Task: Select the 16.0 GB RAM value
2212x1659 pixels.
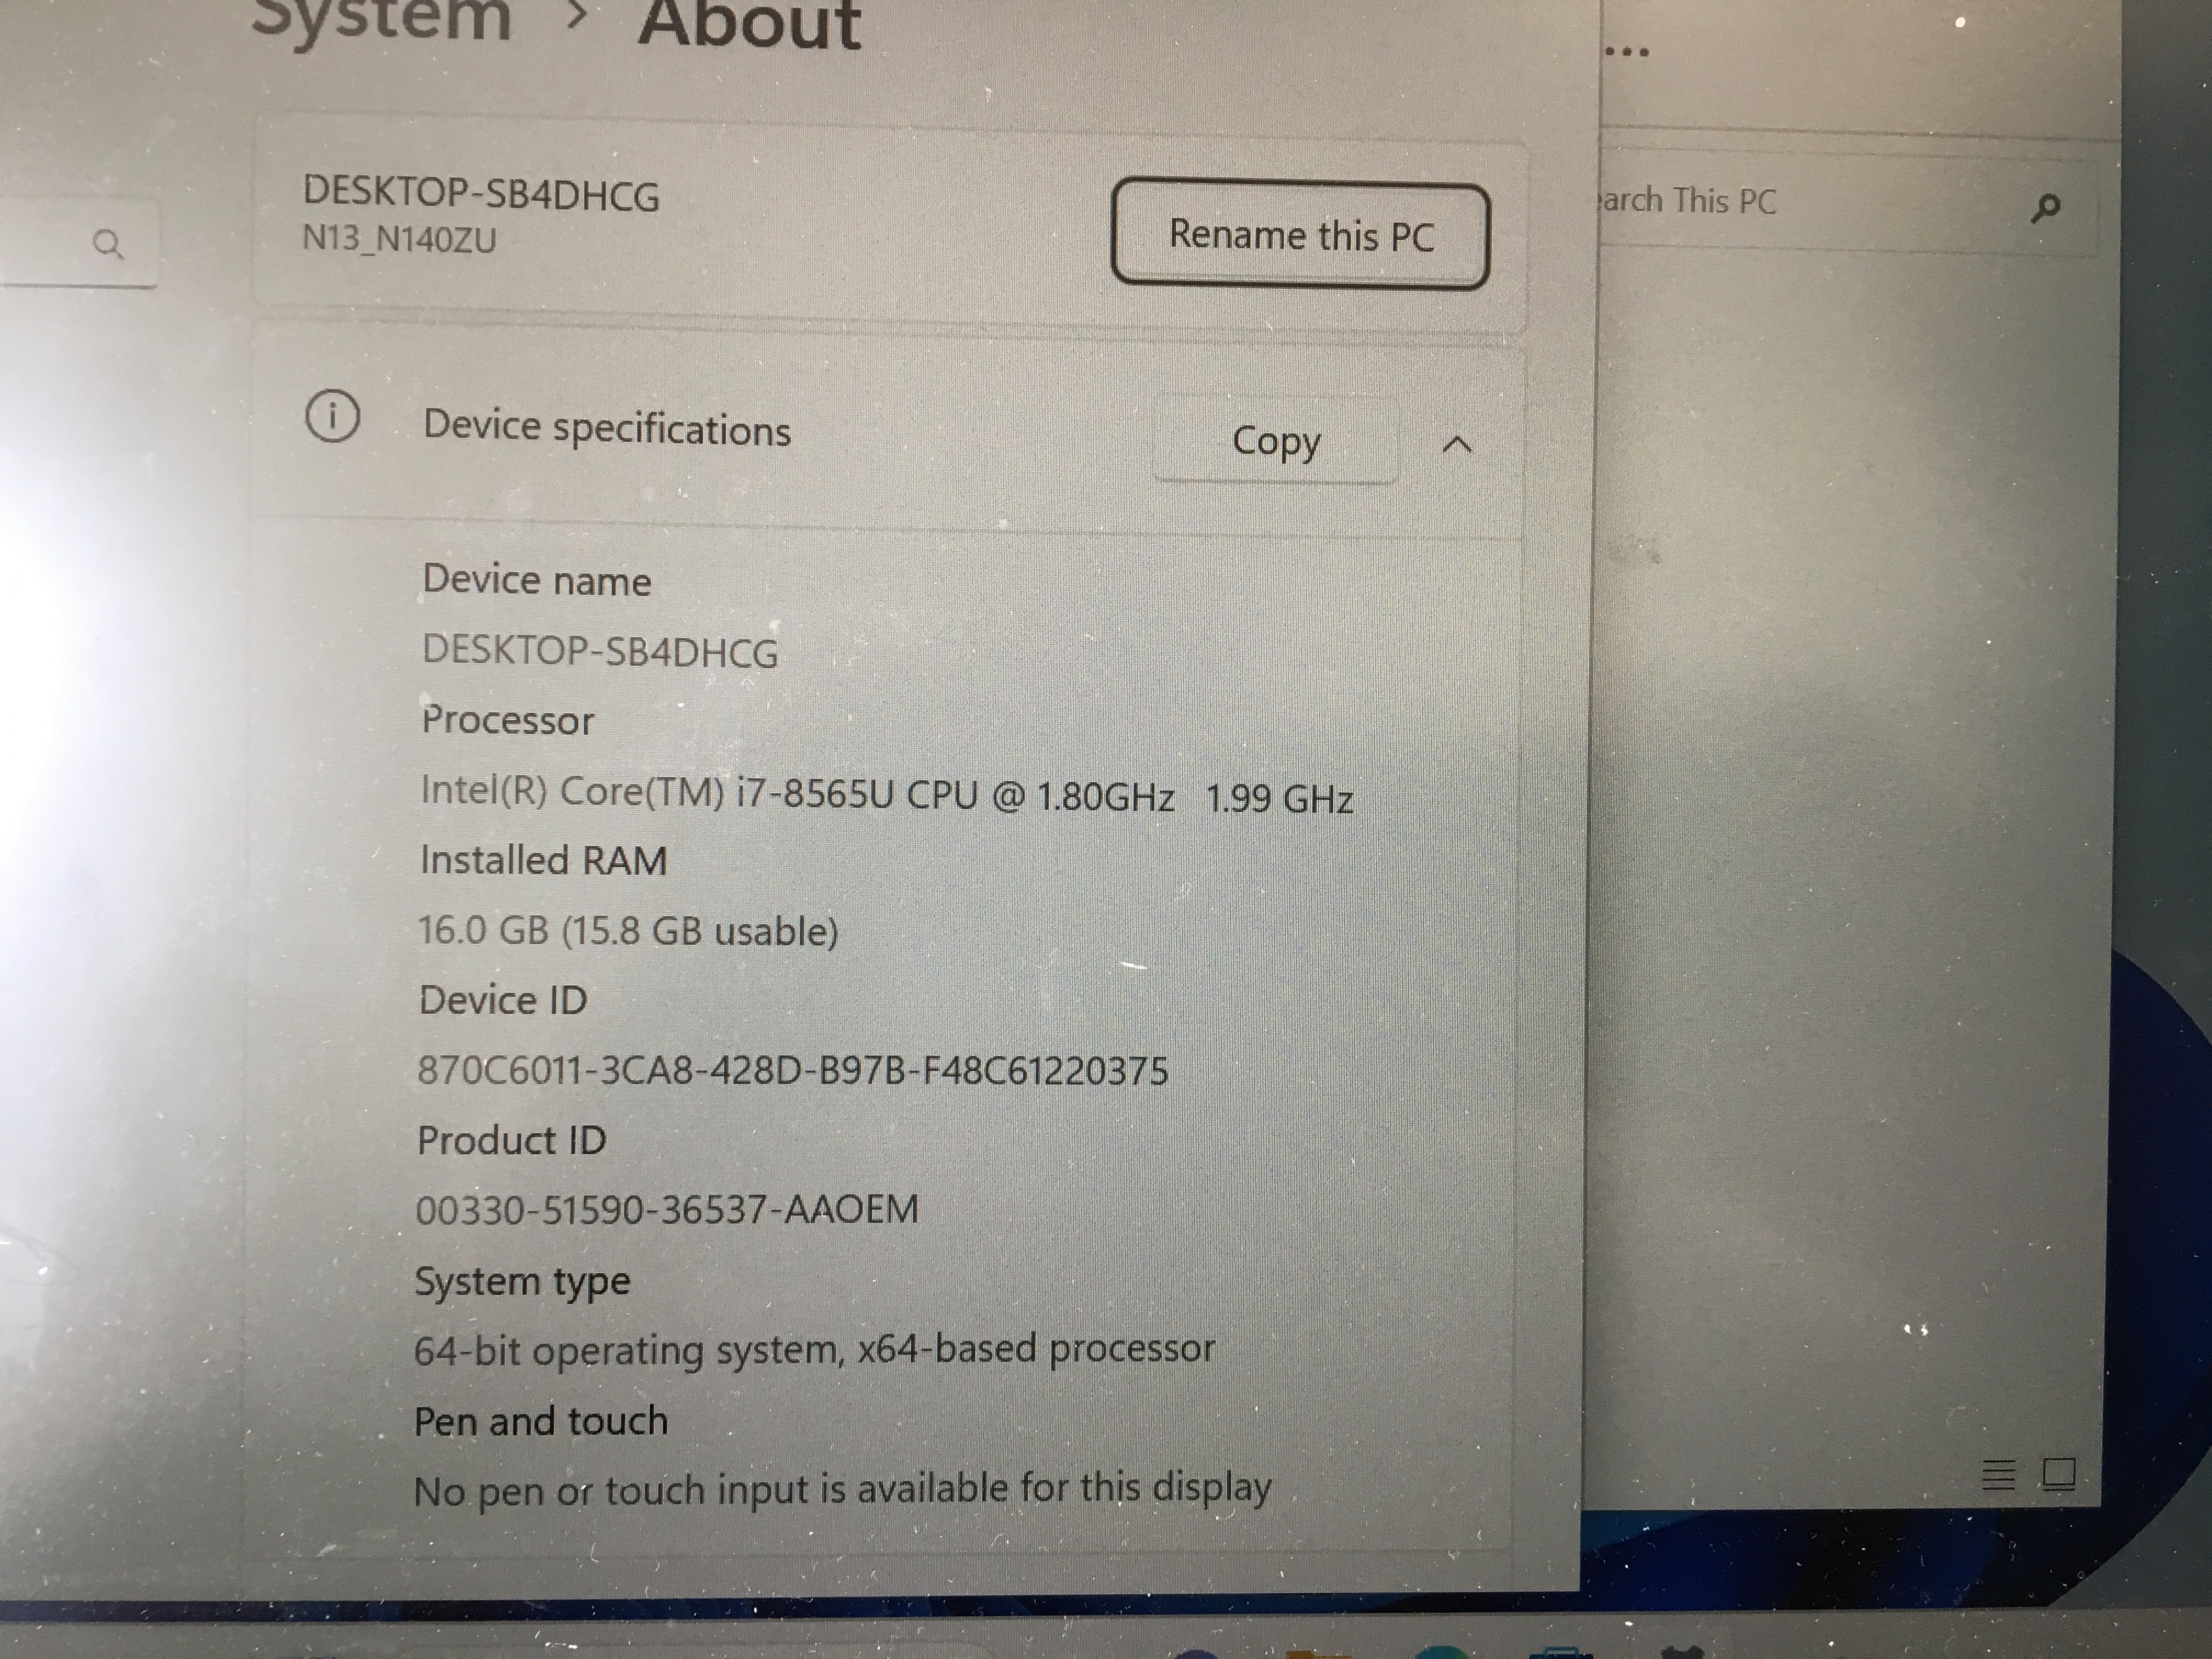Action: click(628, 931)
